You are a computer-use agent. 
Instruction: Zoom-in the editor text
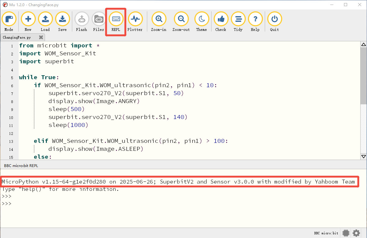159,22
